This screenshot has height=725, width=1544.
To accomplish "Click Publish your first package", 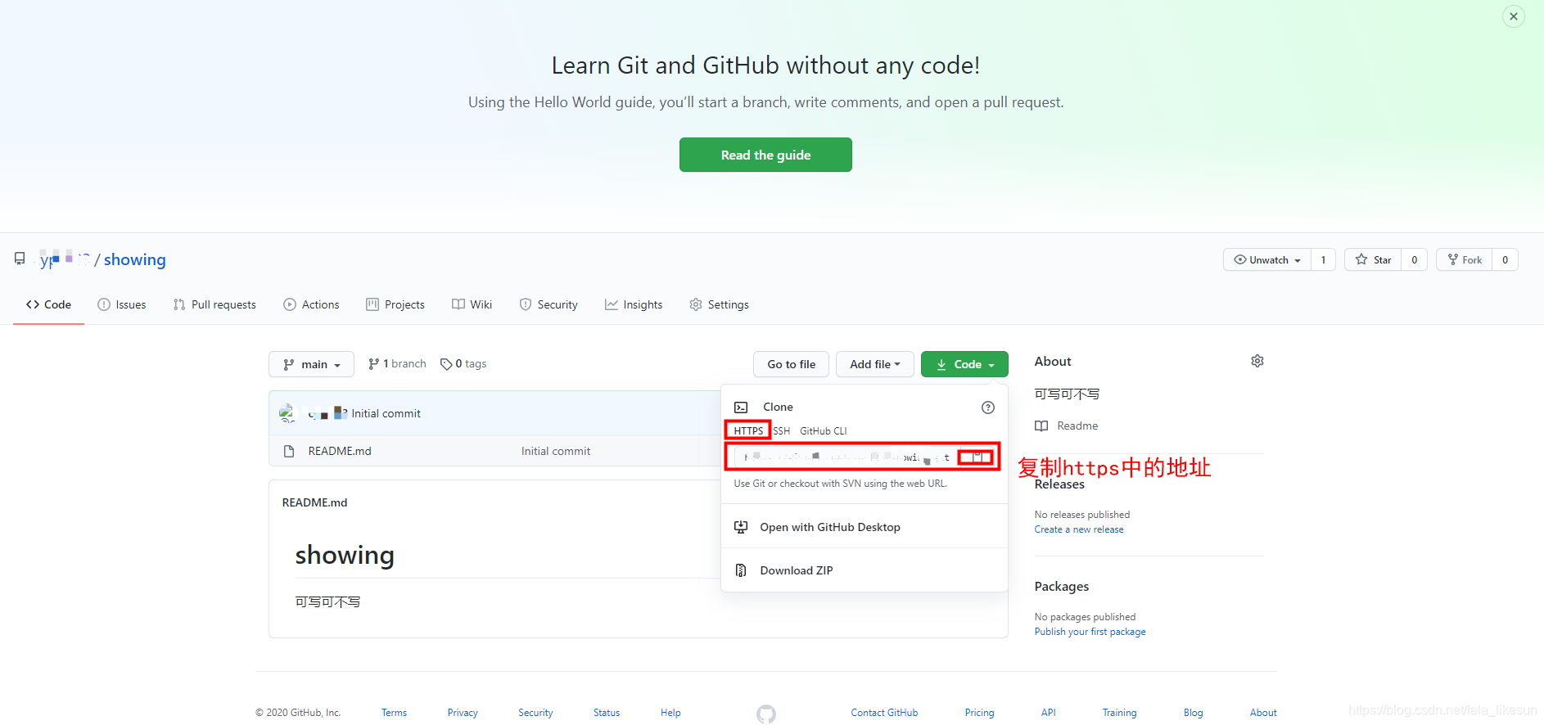I will tap(1090, 632).
